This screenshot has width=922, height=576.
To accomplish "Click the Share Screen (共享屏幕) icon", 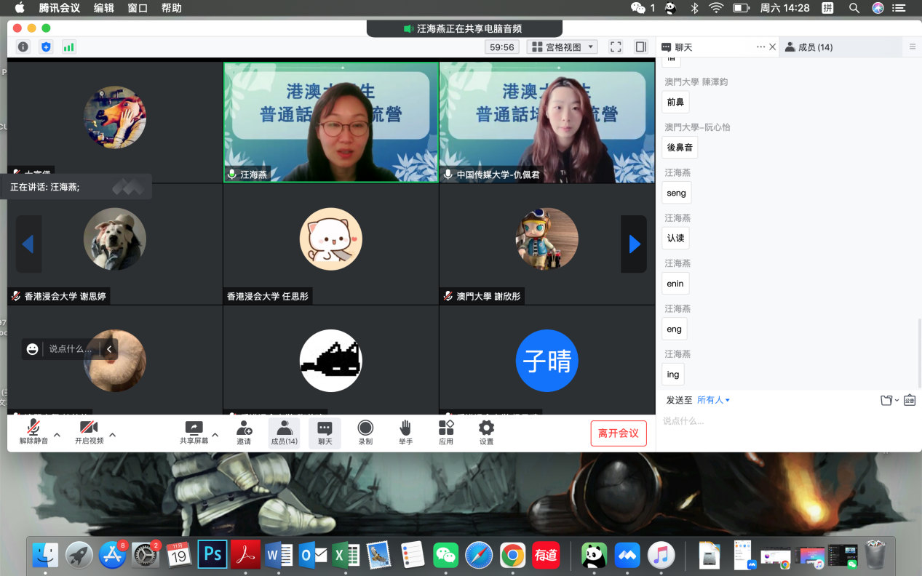I will click(x=194, y=432).
